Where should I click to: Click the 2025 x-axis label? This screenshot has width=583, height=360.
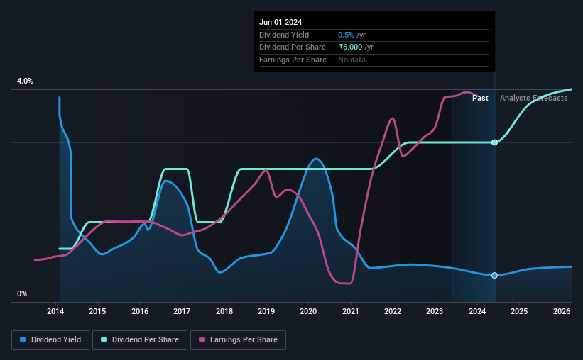coord(519,311)
